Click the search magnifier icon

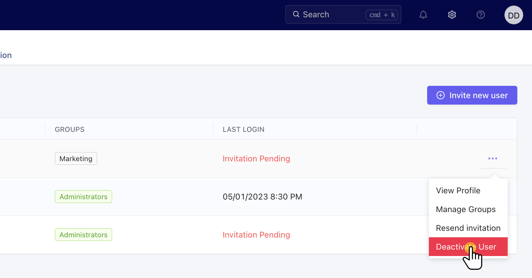point(296,14)
